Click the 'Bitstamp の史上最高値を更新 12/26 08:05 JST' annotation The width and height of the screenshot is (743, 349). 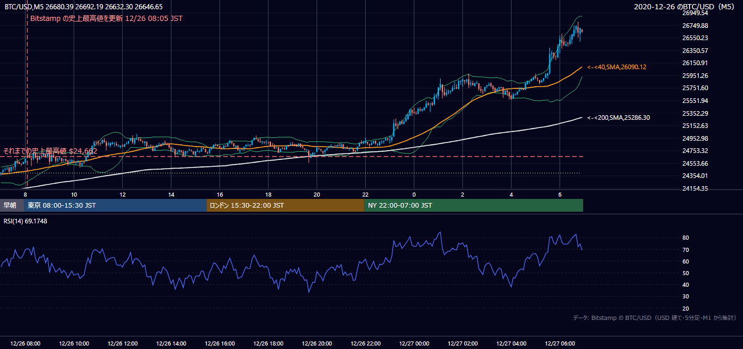tap(106, 19)
